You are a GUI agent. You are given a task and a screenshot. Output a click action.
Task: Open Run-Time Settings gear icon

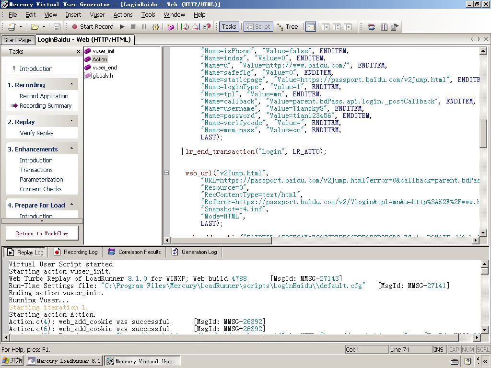click(155, 27)
